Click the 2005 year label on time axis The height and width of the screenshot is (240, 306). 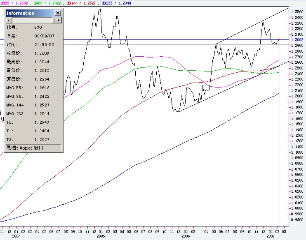tap(101, 236)
